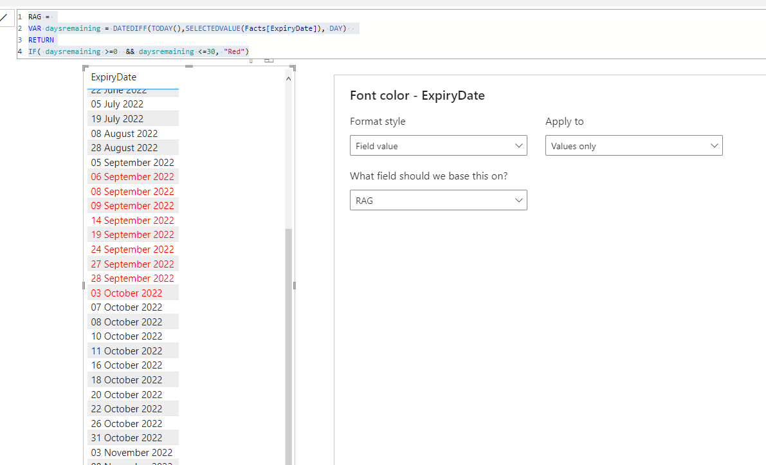
Task: Open the Apply to dropdown showing Values only
Action: tap(634, 145)
